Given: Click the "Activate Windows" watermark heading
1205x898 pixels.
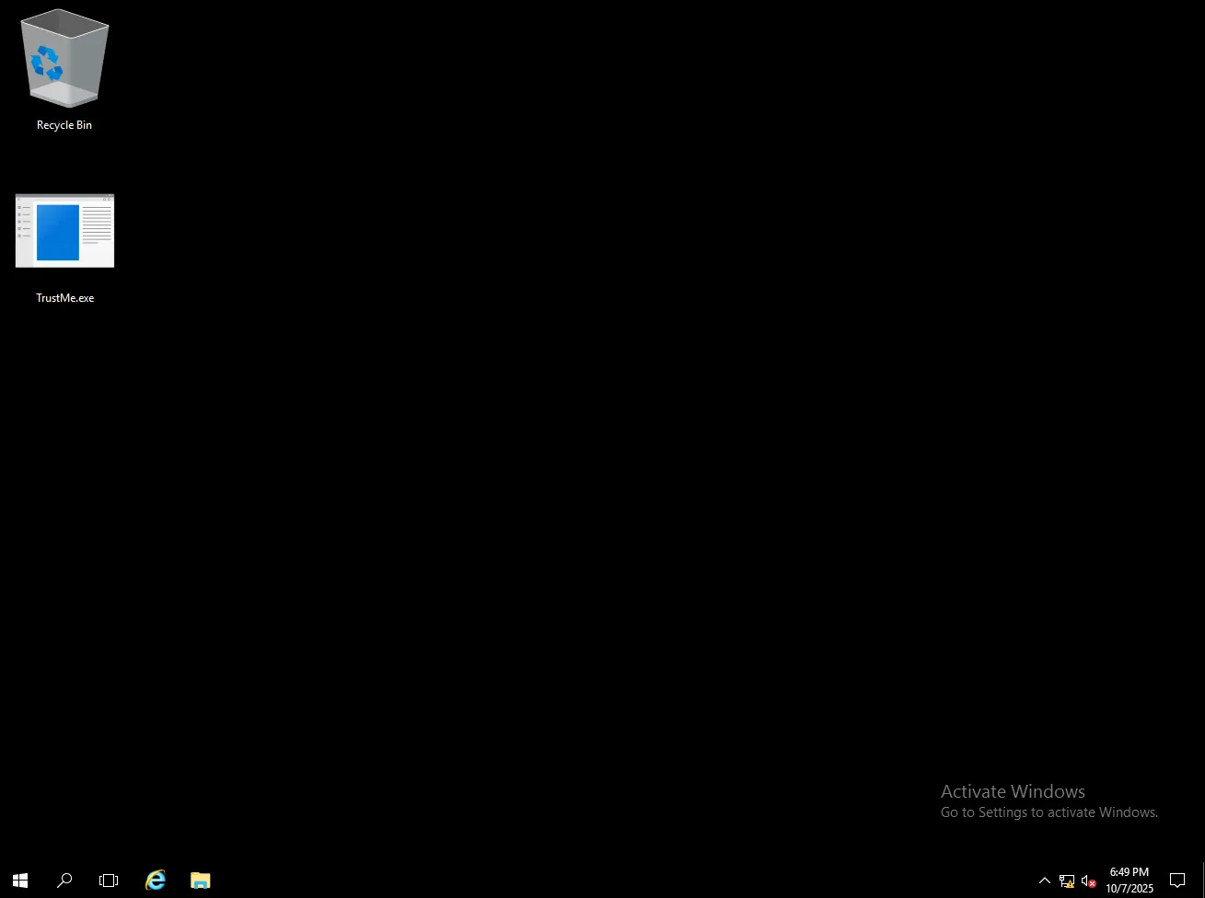Looking at the screenshot, I should [1013, 791].
